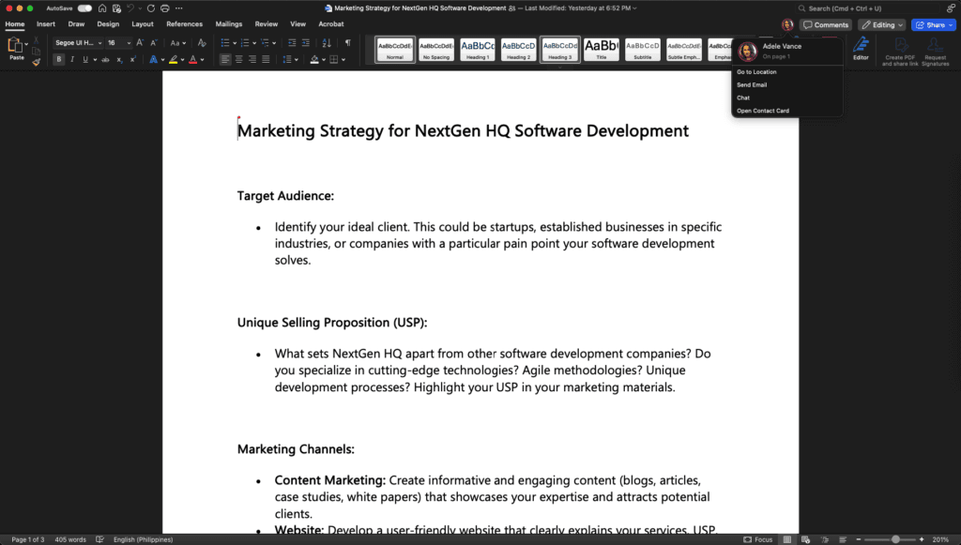This screenshot has height=545, width=961.
Task: Switch to the References tab
Action: click(x=184, y=24)
